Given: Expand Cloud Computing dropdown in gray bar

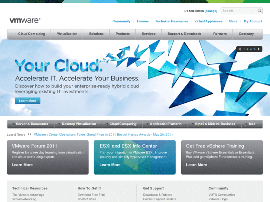Looking at the screenshot, I should [122, 124].
